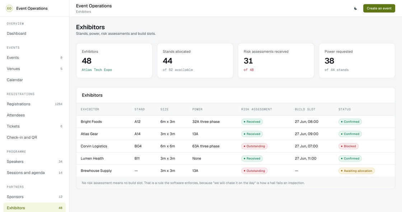
Task: Click stand A12 in the table
Action: point(137,122)
